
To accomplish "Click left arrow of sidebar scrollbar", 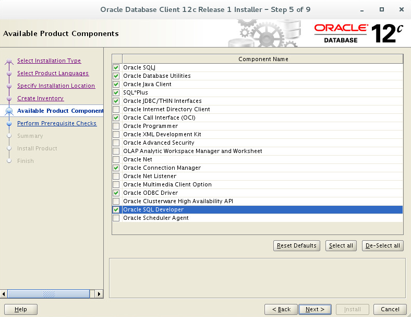I will point(4,294).
